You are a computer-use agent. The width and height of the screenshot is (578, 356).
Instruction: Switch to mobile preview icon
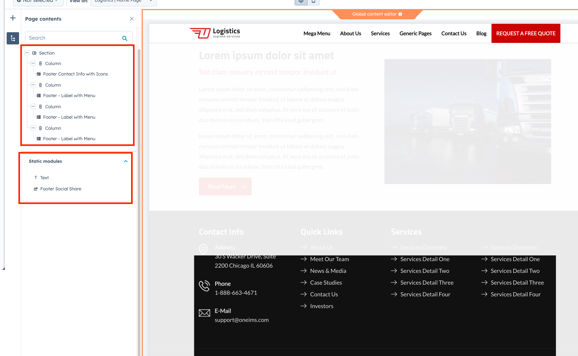coord(313,2)
